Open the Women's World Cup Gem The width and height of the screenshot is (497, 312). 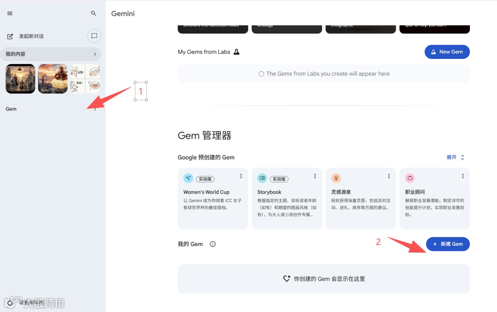(213, 198)
